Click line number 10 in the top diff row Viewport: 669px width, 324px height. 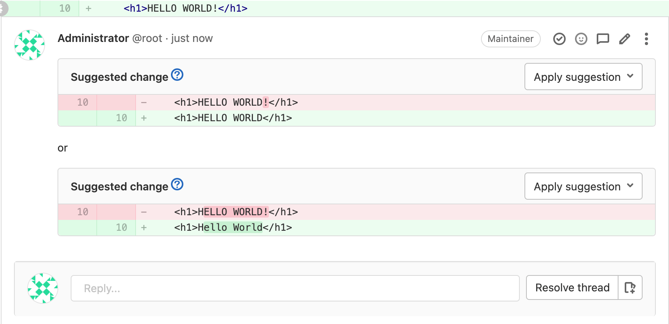click(64, 8)
